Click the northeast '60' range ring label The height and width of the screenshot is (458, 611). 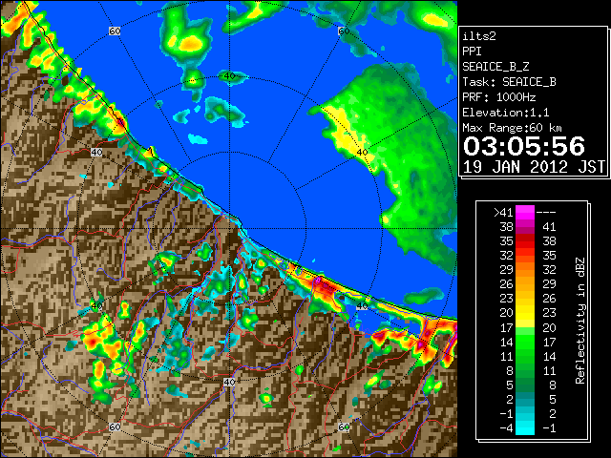tap(344, 31)
